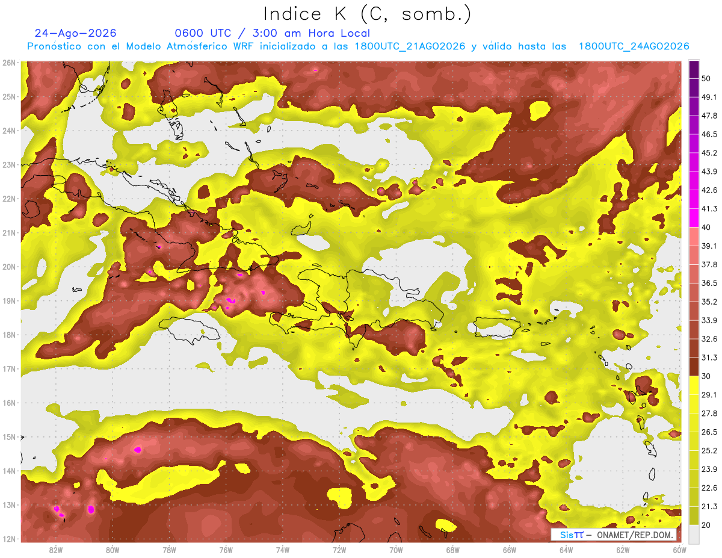The height and width of the screenshot is (558, 722).
Task: Click the color scale value "23.9"
Action: [709, 469]
